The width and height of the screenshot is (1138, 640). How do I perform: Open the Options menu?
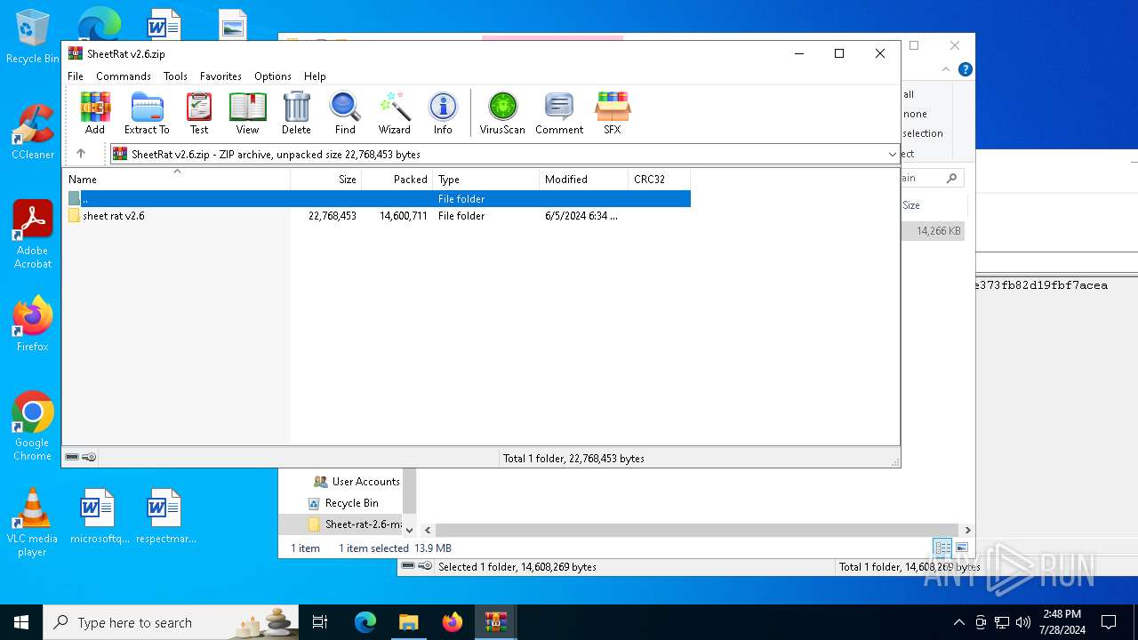[x=273, y=76]
